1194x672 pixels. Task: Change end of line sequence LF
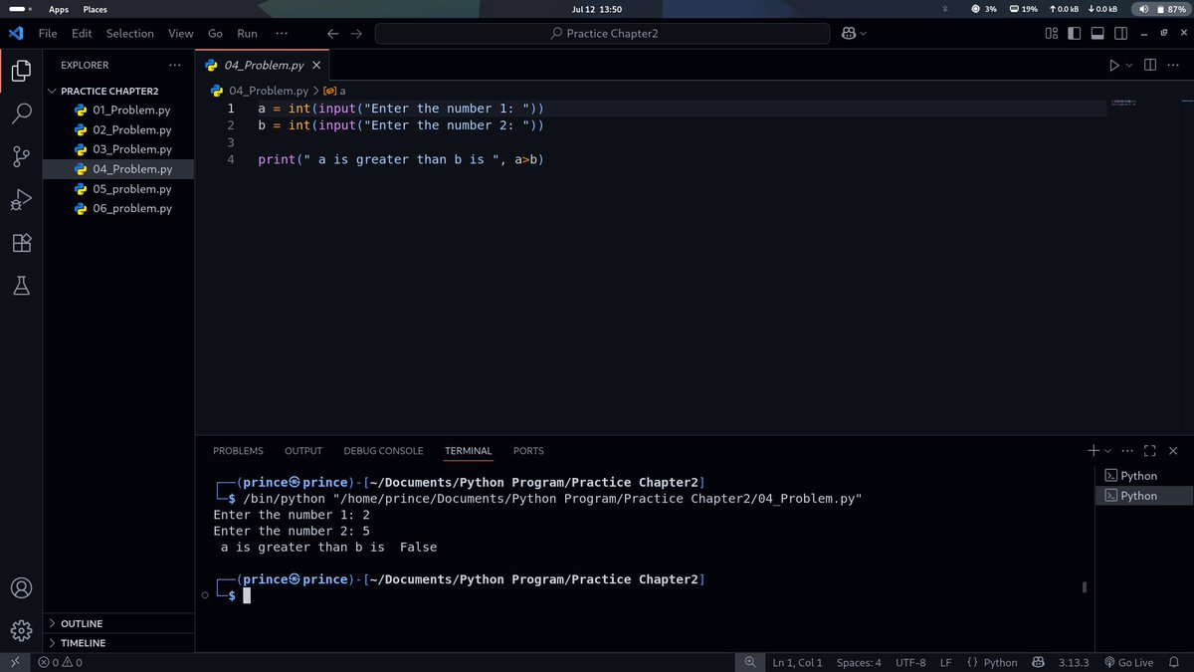click(x=946, y=662)
